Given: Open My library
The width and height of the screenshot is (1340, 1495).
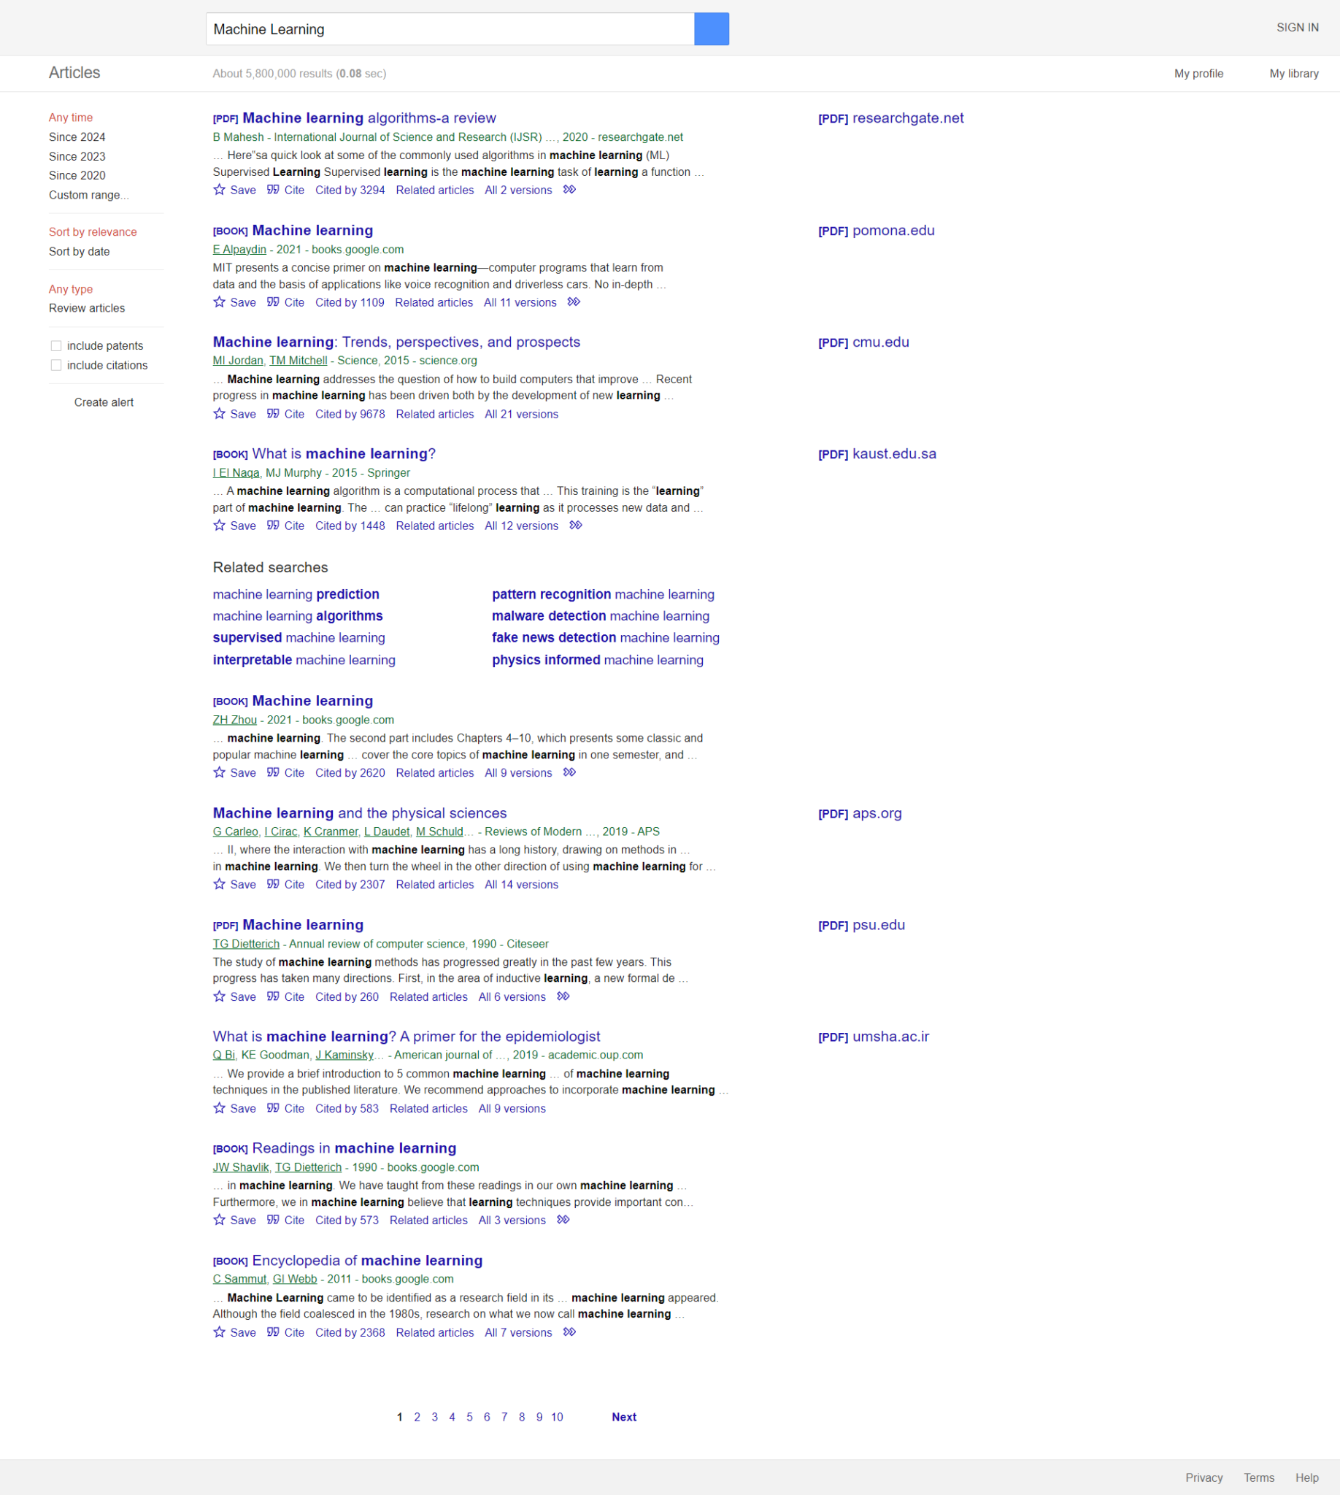Looking at the screenshot, I should click(x=1293, y=73).
